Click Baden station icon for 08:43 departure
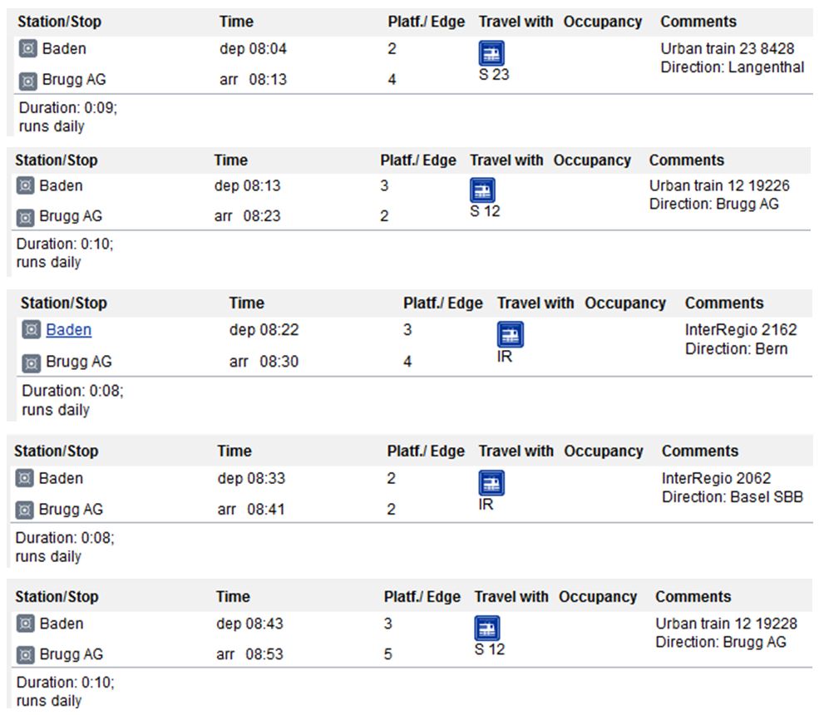The image size is (829, 715). [x=26, y=624]
